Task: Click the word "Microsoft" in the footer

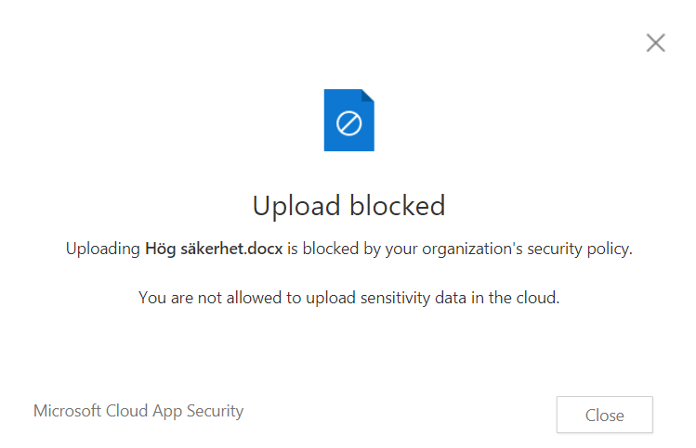Action: [x=68, y=410]
